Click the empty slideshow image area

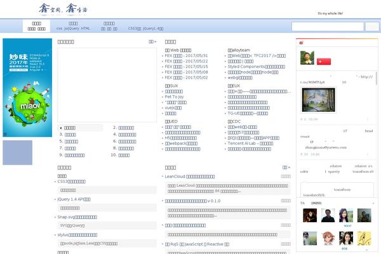pyautogui.click(x=107, y=85)
